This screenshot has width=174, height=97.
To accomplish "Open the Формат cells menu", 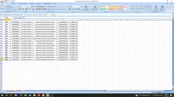I will point(141,8).
